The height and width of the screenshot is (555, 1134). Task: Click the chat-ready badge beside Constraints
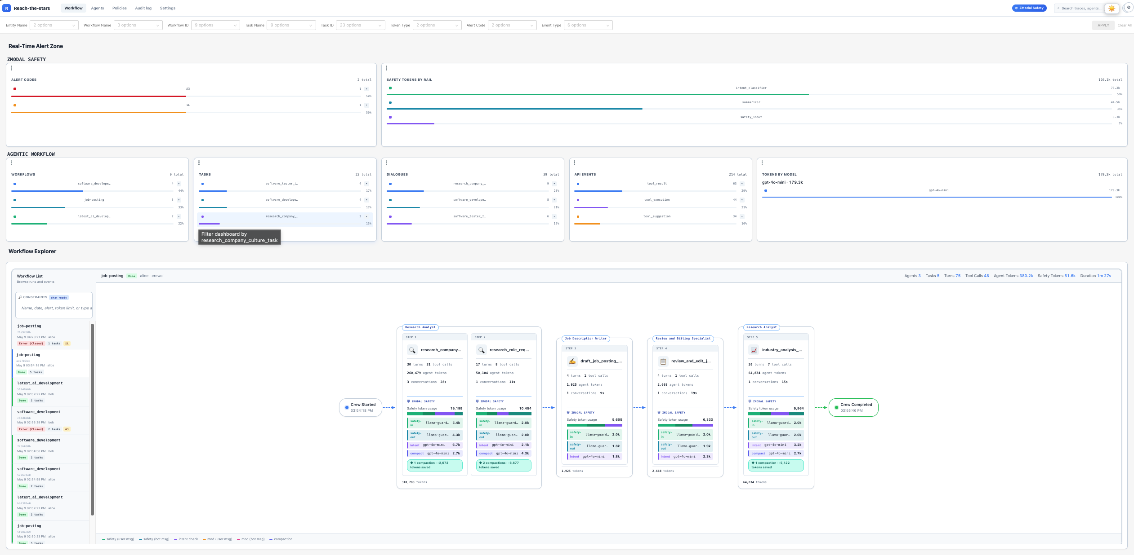(59, 297)
